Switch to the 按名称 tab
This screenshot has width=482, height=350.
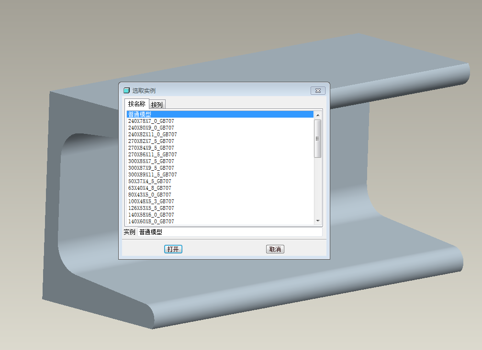(136, 104)
